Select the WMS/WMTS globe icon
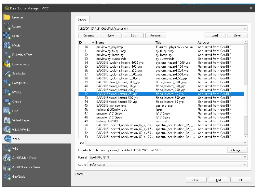This screenshot has width=257, height=191. point(7,130)
